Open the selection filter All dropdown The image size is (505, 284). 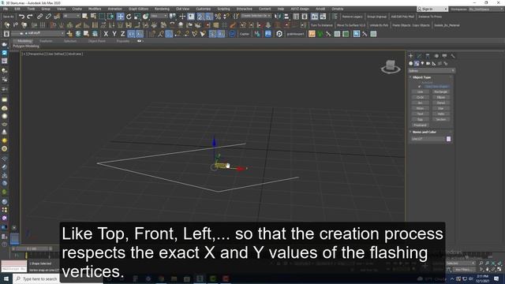click(x=72, y=16)
